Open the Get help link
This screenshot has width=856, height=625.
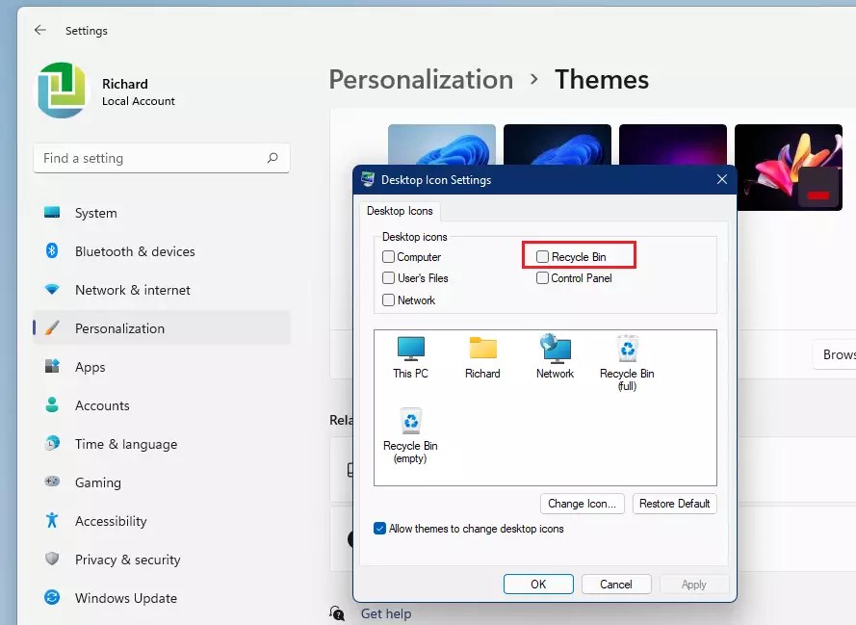pos(384,613)
